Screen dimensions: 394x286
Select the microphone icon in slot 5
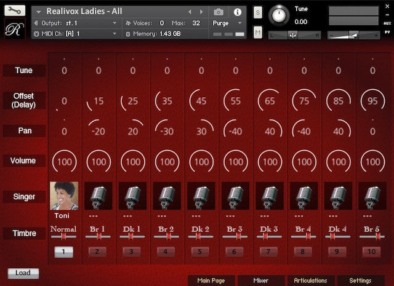tap(201, 196)
